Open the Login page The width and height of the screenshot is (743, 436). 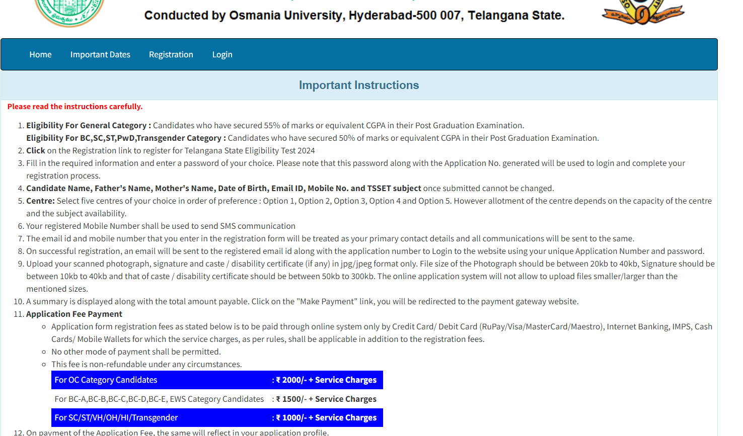point(222,54)
